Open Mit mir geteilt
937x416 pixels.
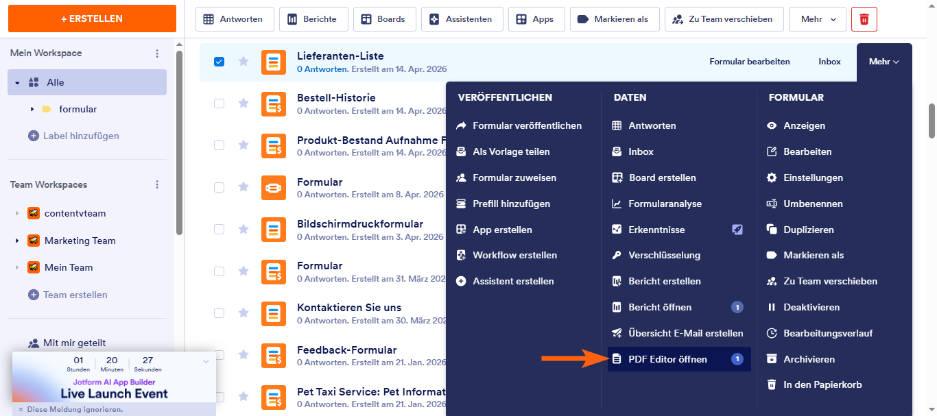point(67,343)
